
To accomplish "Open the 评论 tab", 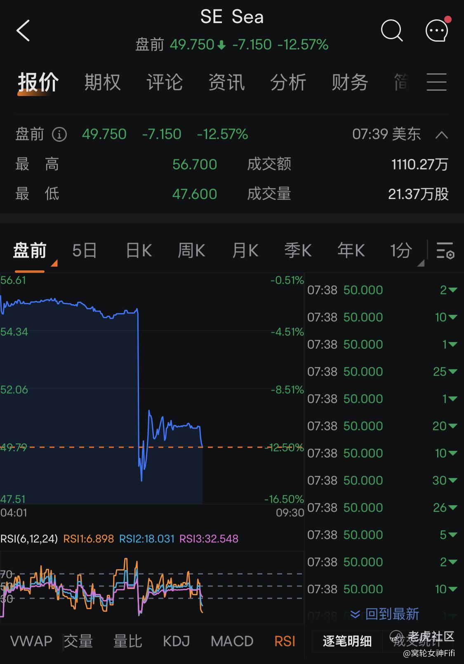I will coord(165,82).
